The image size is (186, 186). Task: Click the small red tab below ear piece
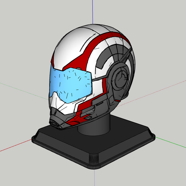[118, 101]
